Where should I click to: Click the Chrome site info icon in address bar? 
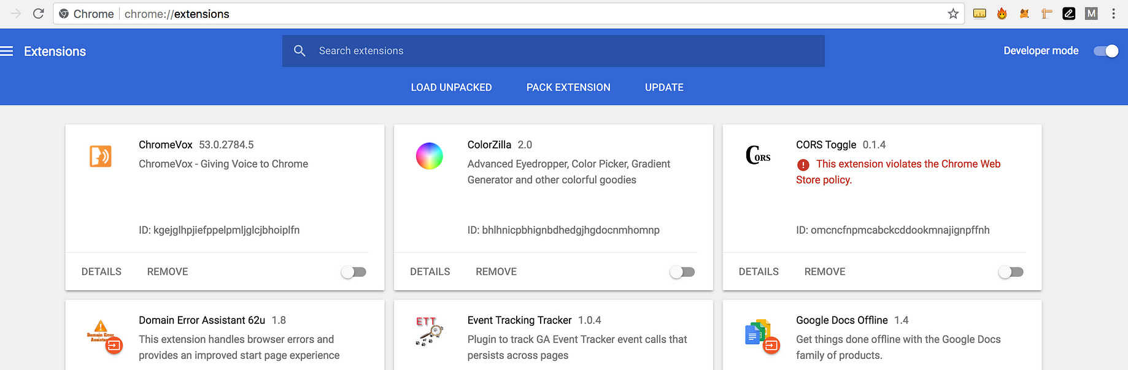tap(64, 13)
